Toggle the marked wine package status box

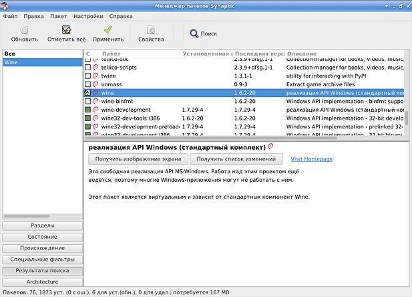click(x=87, y=93)
